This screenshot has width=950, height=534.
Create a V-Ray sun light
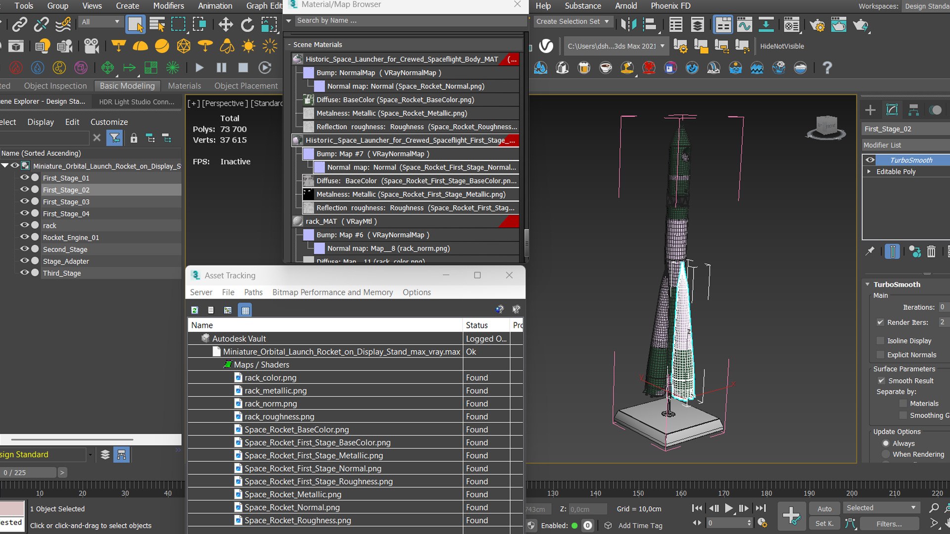[x=248, y=46]
